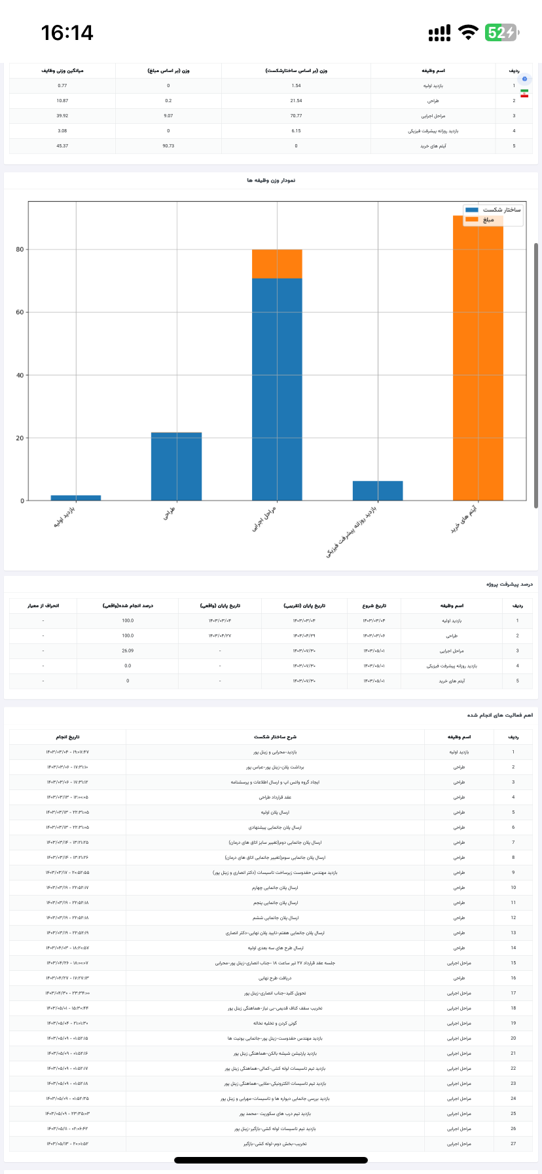Click the نمودار وزن وظیفه ها chart title

click(x=271, y=180)
